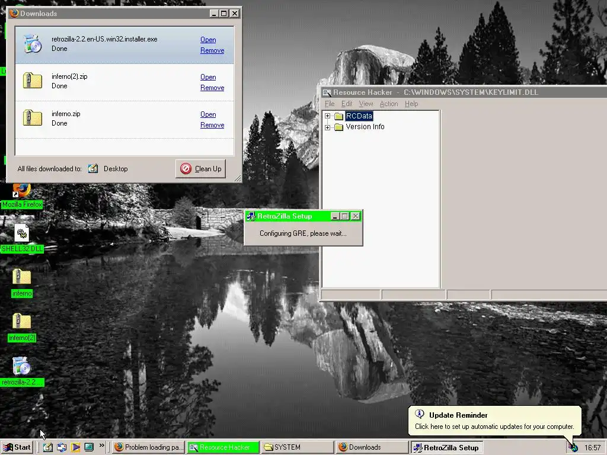The width and height of the screenshot is (607, 455).
Task: Click the Clean Up button in Downloads
Action: tap(200, 169)
